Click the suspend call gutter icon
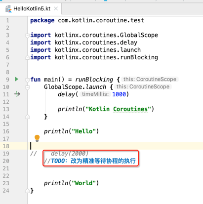 [17, 94]
